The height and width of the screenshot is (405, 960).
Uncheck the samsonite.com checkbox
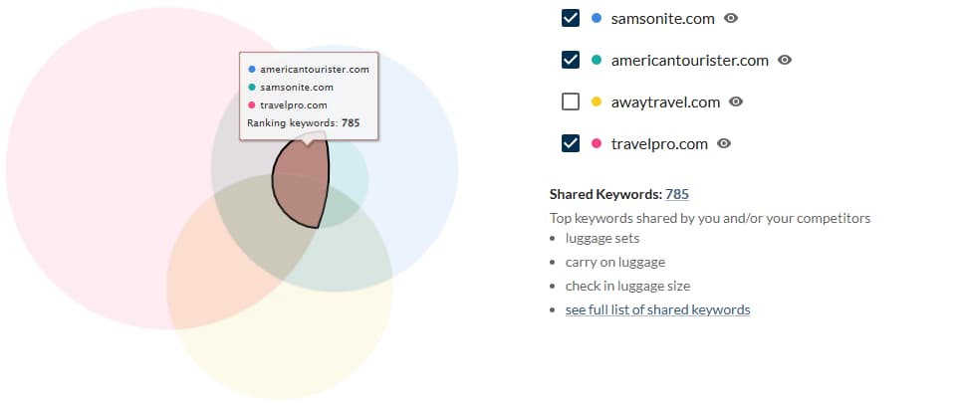(x=571, y=18)
